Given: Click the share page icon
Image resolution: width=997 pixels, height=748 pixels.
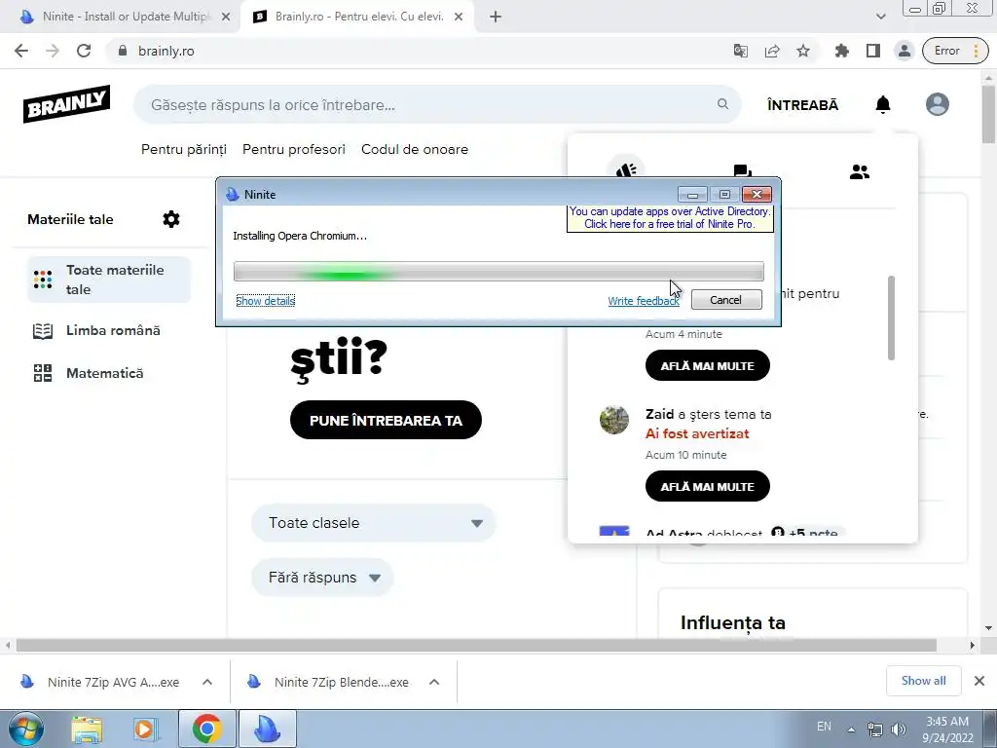Looking at the screenshot, I should [x=772, y=51].
